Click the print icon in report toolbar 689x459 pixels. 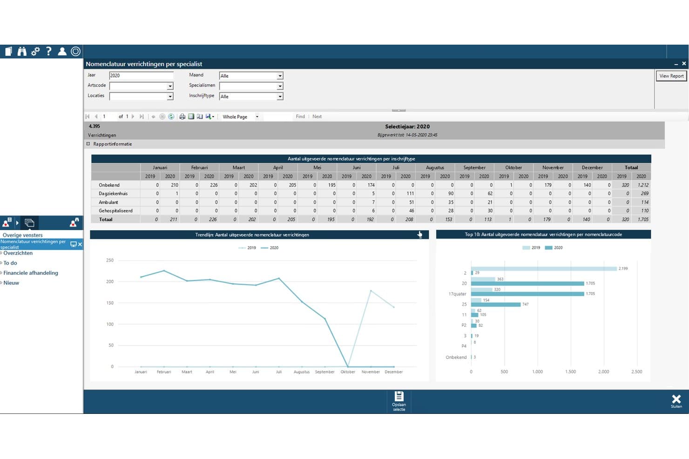click(x=182, y=117)
